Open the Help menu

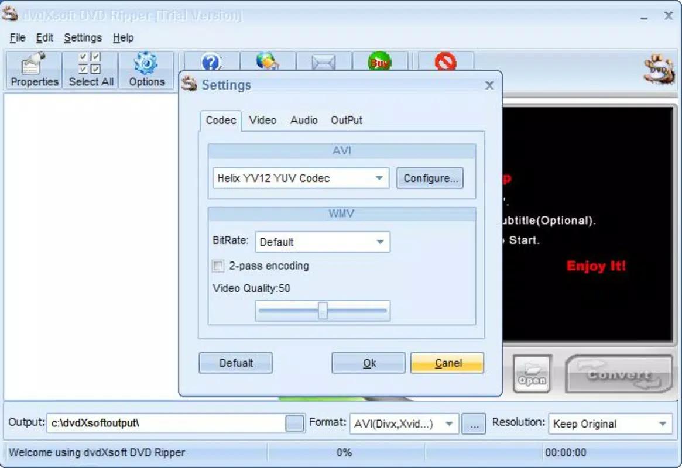123,38
